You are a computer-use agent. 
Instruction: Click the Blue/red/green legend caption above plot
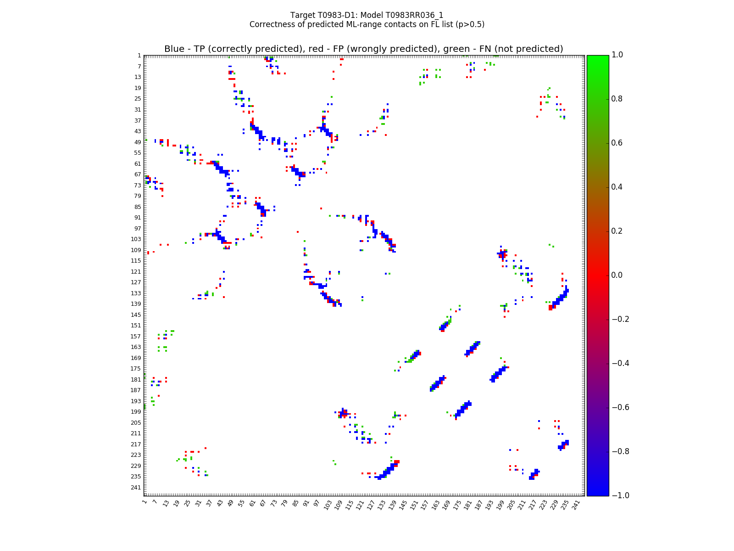coord(363,49)
